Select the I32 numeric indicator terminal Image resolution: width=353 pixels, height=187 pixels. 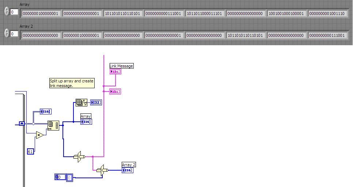pos(96,102)
